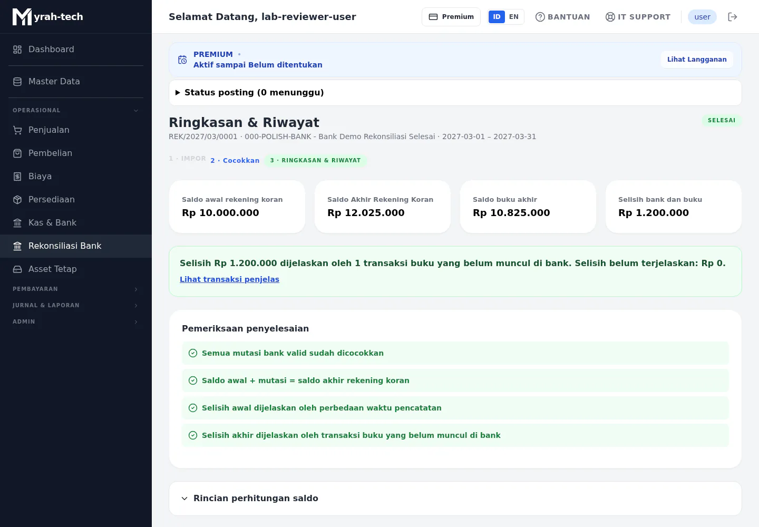Click the Persediaan box icon

(17, 200)
